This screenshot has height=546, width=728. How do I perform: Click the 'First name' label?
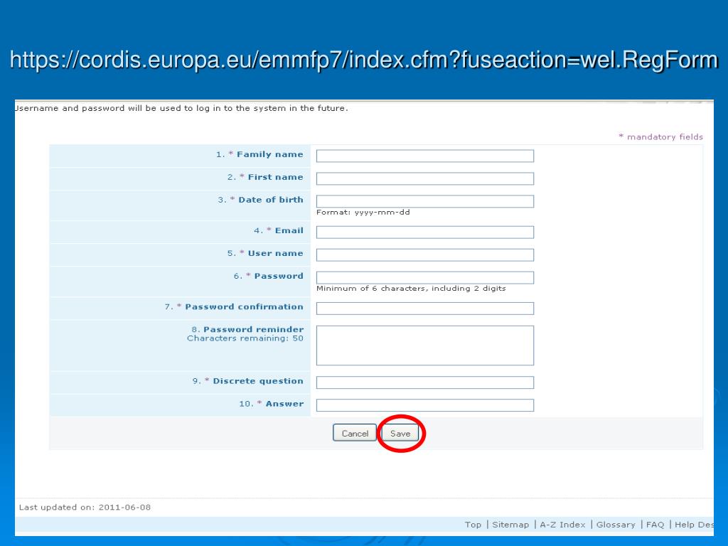point(275,177)
